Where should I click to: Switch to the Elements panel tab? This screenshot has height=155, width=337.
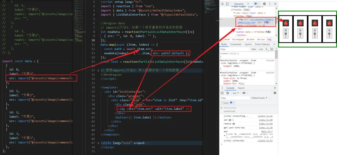pos(239,4)
